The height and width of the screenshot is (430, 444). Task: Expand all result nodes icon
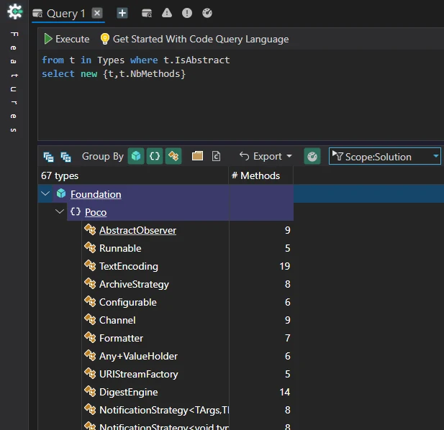(65, 157)
